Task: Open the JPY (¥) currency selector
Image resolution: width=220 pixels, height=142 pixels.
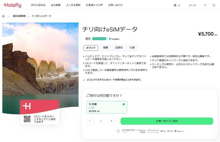Action: click(192, 5)
